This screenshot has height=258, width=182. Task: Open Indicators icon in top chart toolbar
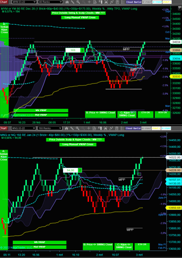tap(112, 2)
